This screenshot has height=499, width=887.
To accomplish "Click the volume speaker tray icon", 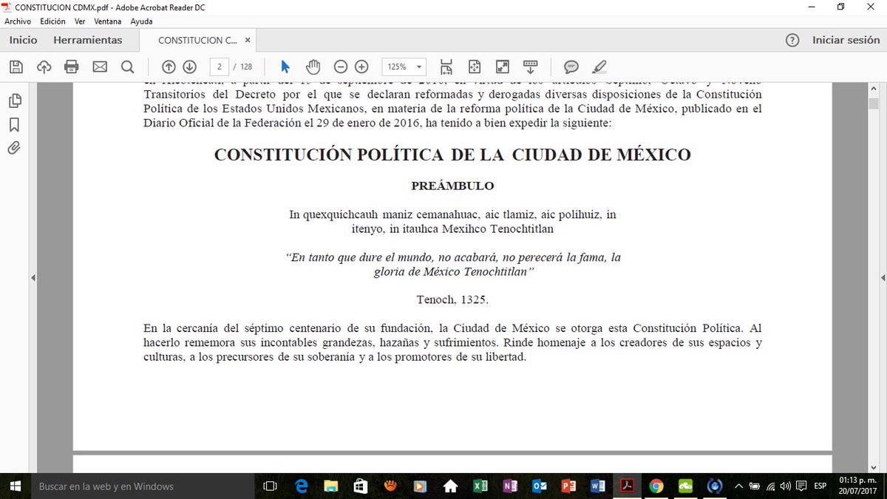I will 786,486.
